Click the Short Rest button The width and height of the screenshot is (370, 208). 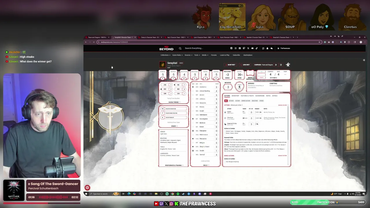click(x=230, y=65)
